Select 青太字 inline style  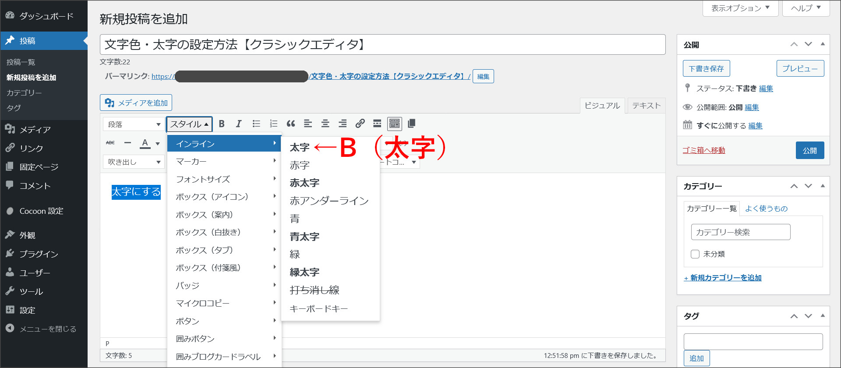[x=330, y=237]
